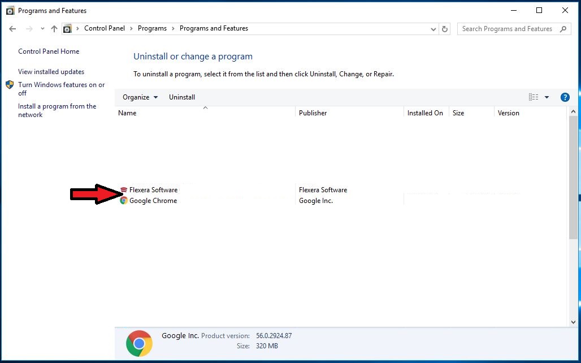The image size is (581, 363).
Task: Sort list by Publisher column header
Action: tap(313, 113)
